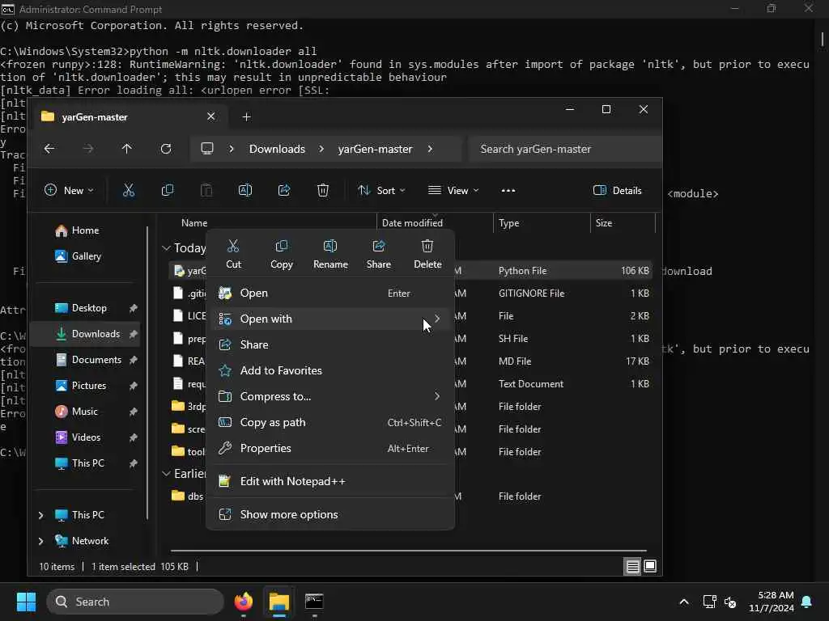The image size is (829, 621).
Task: Expand This PC in navigation tree
Action: point(40,515)
